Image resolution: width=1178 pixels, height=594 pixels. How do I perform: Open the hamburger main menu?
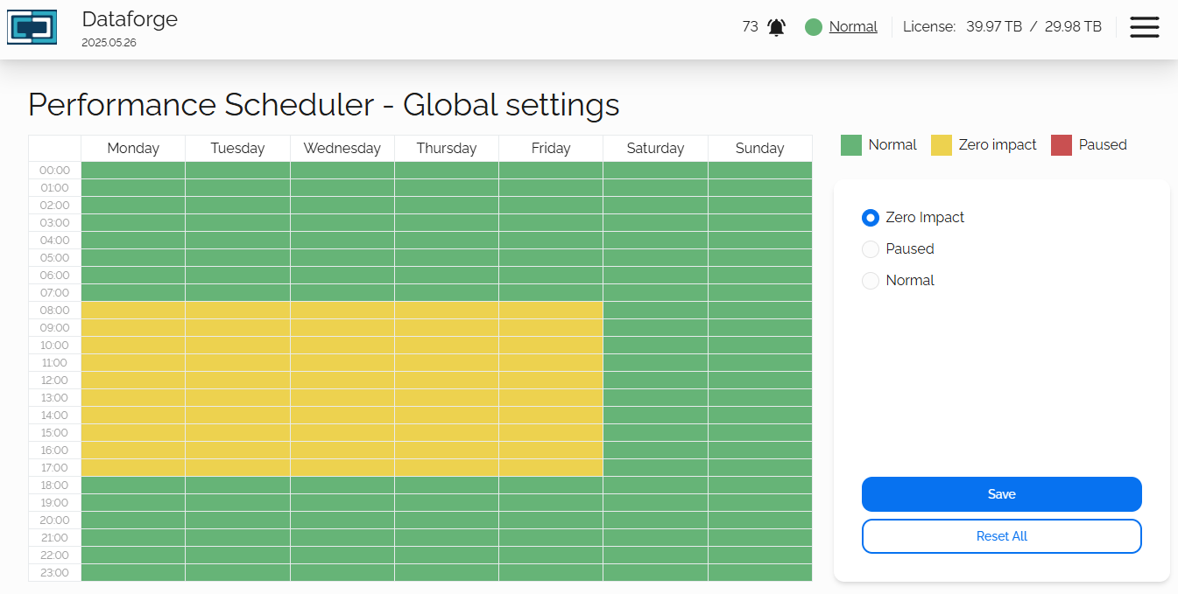pyautogui.click(x=1144, y=27)
